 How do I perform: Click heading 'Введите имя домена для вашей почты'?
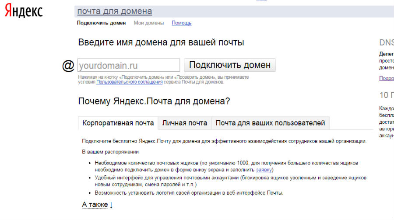coord(161,42)
